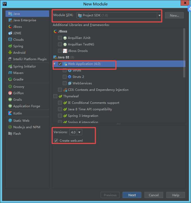Uncheck the Web Application (4.0) checkbox
The image size is (191, 203).
pyautogui.click(x=60, y=64)
